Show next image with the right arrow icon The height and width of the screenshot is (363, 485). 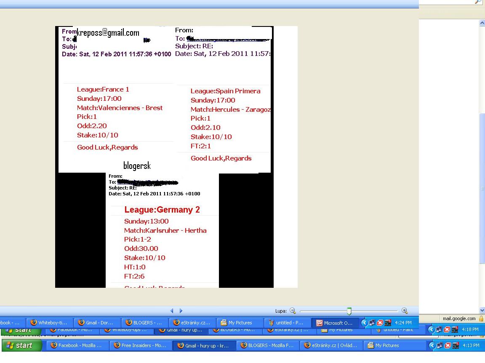coord(181,310)
